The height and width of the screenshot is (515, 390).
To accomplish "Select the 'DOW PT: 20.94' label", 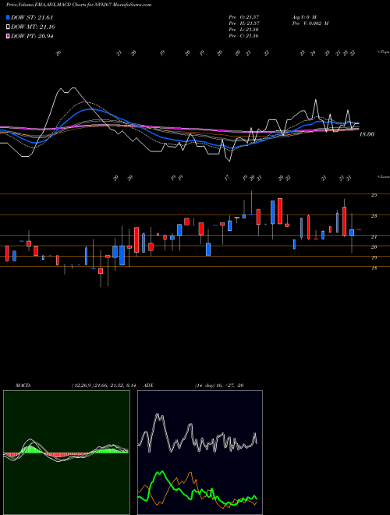I will pyautogui.click(x=32, y=36).
